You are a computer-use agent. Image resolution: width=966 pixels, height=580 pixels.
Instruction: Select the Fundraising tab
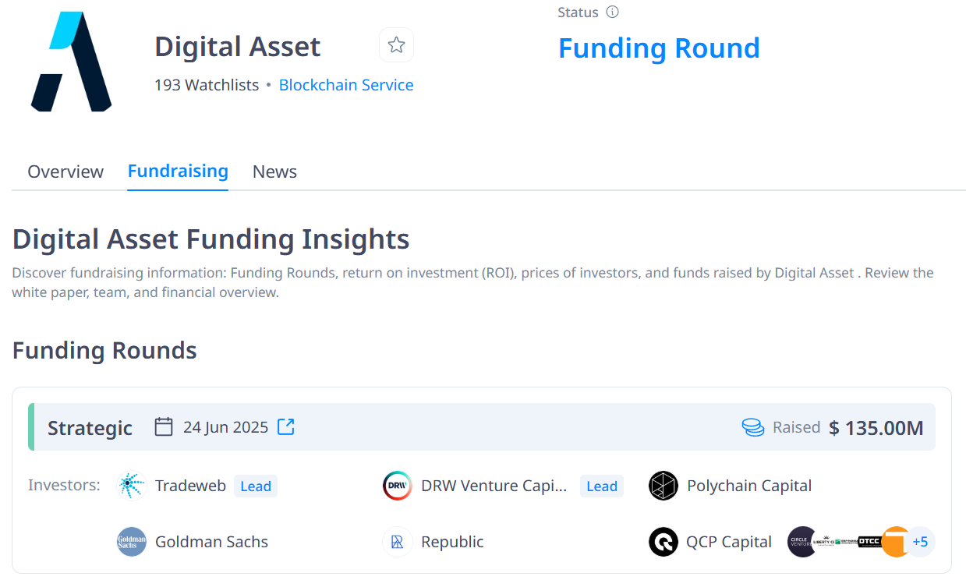click(x=178, y=171)
